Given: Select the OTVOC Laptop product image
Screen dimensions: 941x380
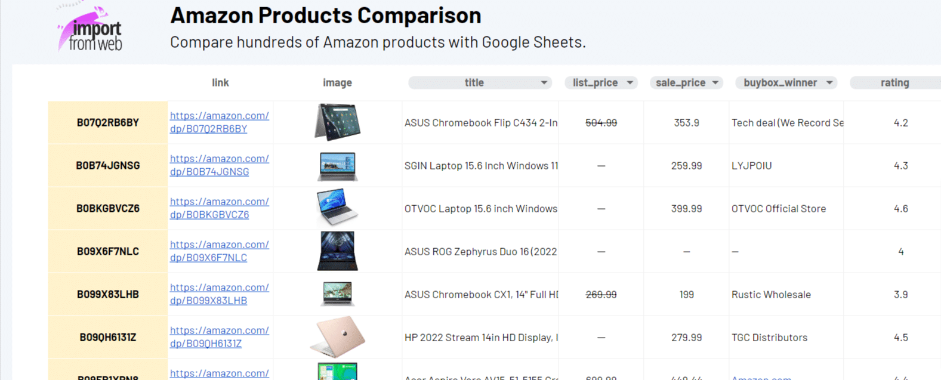Looking at the screenshot, I should tap(337, 208).
